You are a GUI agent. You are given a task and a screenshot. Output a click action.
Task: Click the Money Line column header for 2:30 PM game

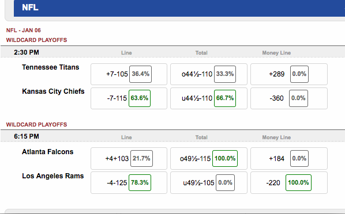pyautogui.click(x=276, y=53)
